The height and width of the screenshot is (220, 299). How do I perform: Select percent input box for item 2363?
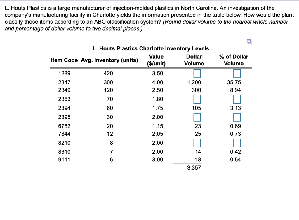(237, 99)
